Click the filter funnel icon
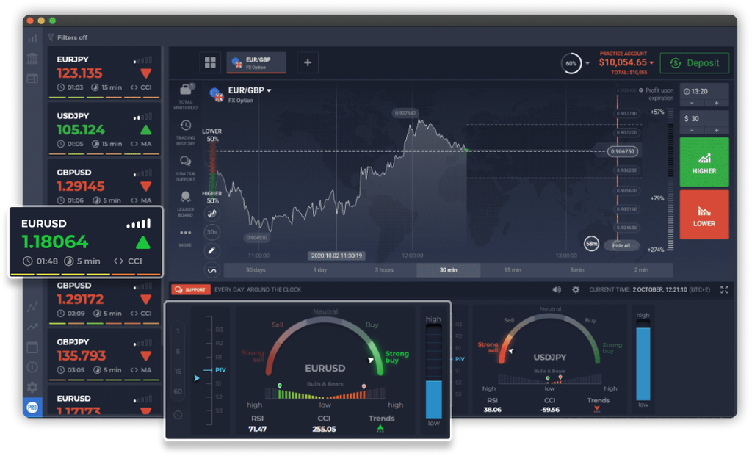The image size is (752, 456). pos(51,37)
